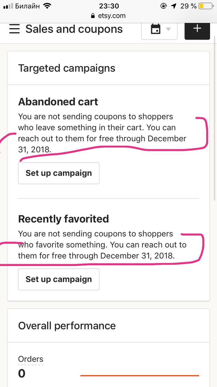This screenshot has height=387, width=217.
Task: Set up the Abandoned cart campaign
Action: click(59, 173)
